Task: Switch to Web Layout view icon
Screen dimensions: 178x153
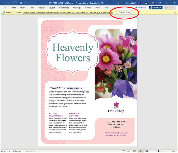Action: pos(147,151)
